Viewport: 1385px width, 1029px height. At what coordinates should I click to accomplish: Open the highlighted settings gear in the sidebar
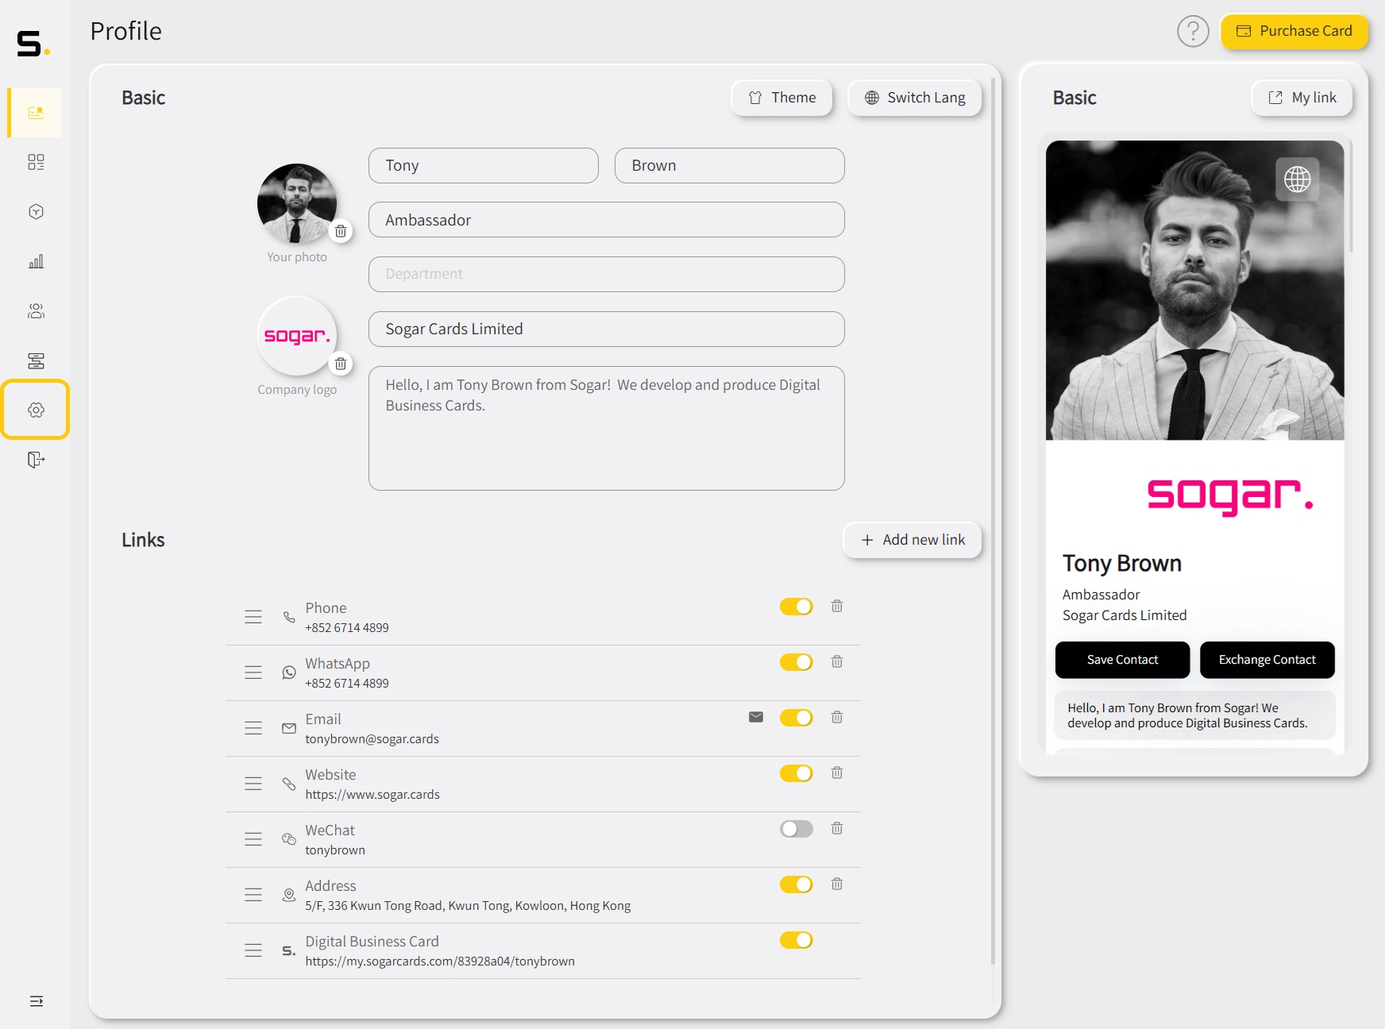(x=35, y=410)
